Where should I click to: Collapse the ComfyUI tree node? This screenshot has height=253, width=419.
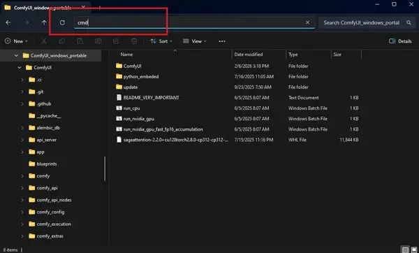pyautogui.click(x=20, y=68)
